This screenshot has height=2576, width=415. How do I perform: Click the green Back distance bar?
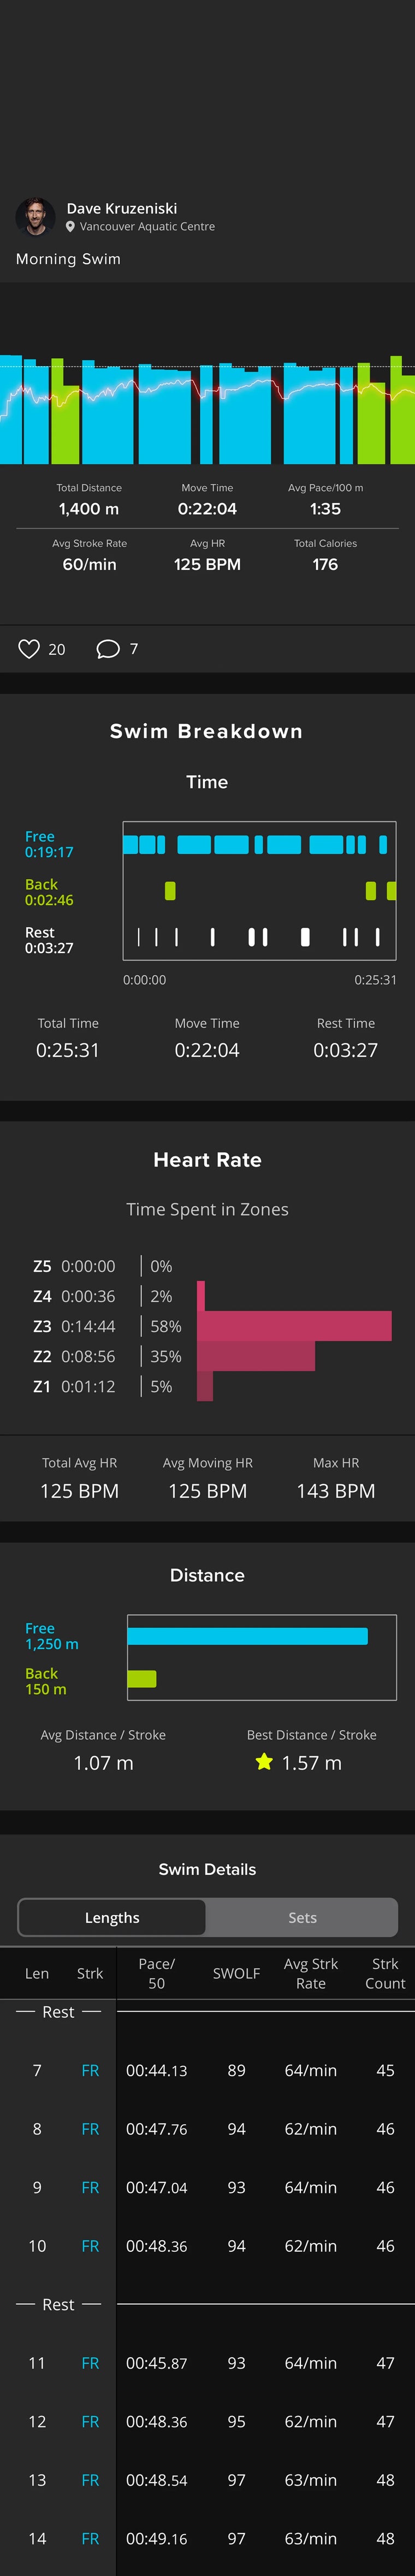point(142,1678)
